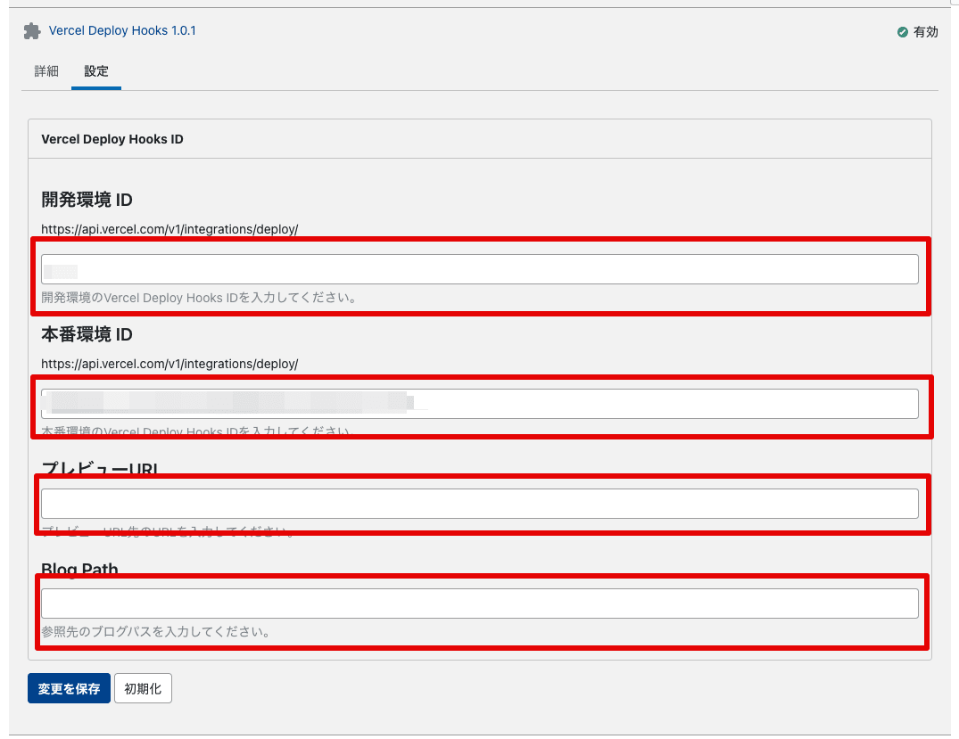959x739 pixels.
Task: Select the 設定 tab
Action: click(96, 71)
